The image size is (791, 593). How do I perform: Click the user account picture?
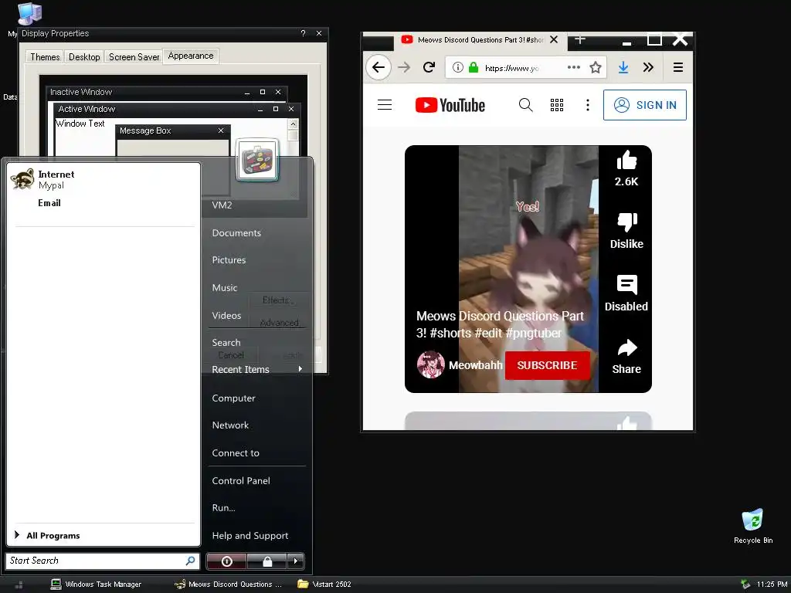click(257, 160)
